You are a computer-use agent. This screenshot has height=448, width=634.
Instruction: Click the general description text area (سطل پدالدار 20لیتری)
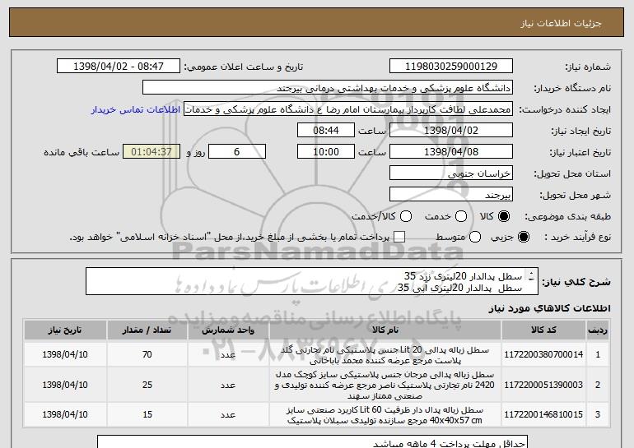tap(312, 281)
